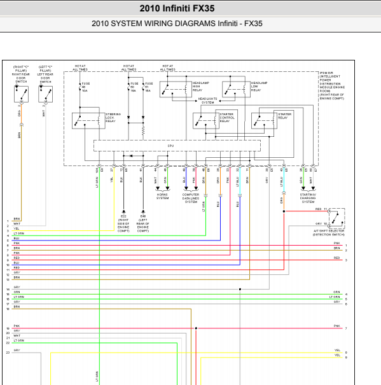Screen dimensions: 381x385
Task: Click the "CPU" label in dashed box
Action: tap(171, 146)
